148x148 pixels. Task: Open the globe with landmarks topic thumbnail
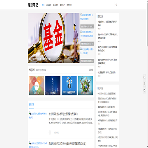(86, 86)
